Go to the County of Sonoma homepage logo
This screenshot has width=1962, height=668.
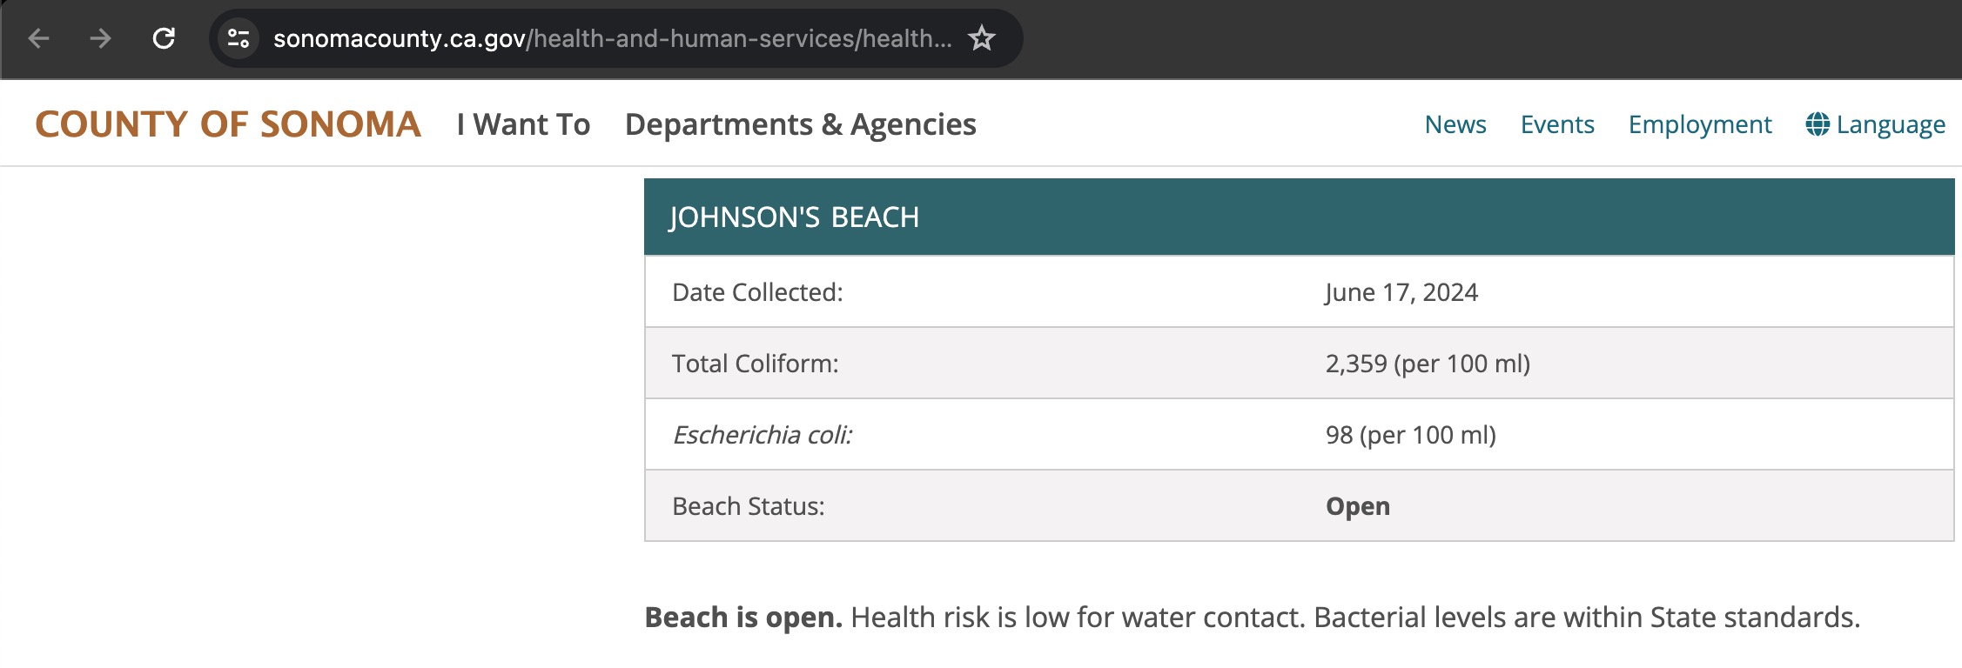pyautogui.click(x=228, y=124)
